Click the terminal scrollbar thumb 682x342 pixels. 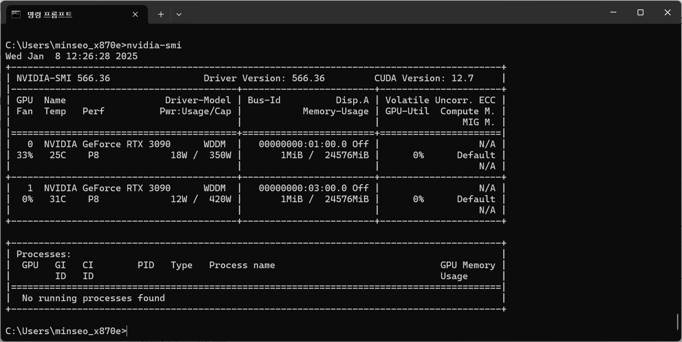tap(678, 322)
